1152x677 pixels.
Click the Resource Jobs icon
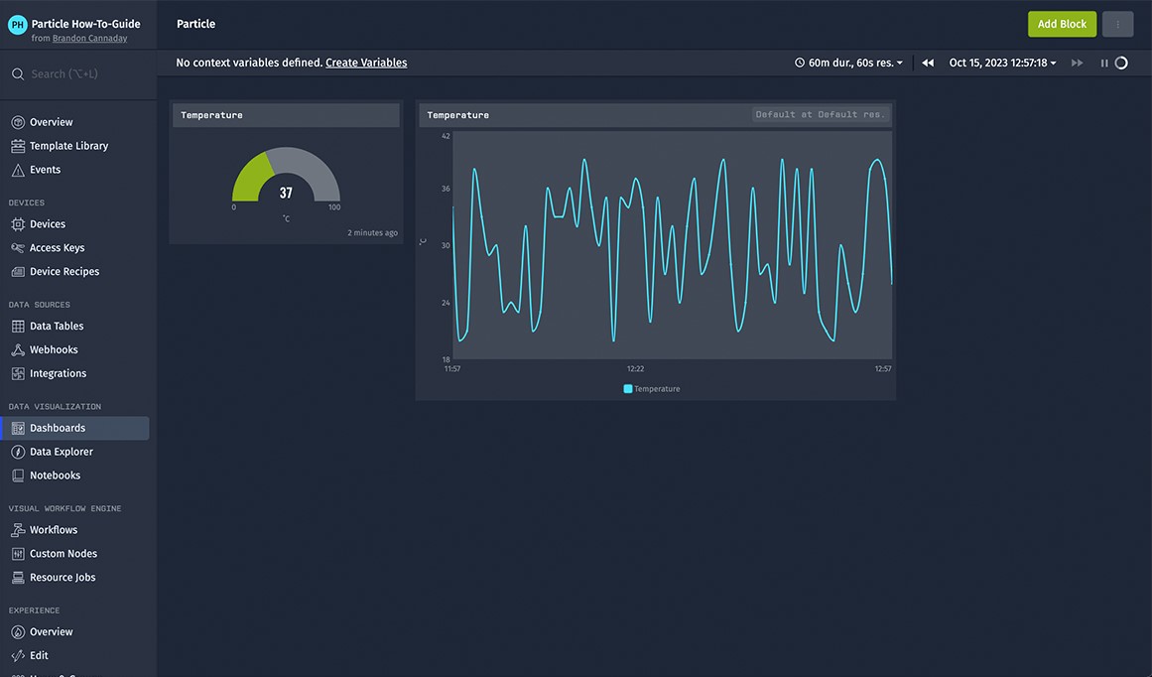coord(18,577)
